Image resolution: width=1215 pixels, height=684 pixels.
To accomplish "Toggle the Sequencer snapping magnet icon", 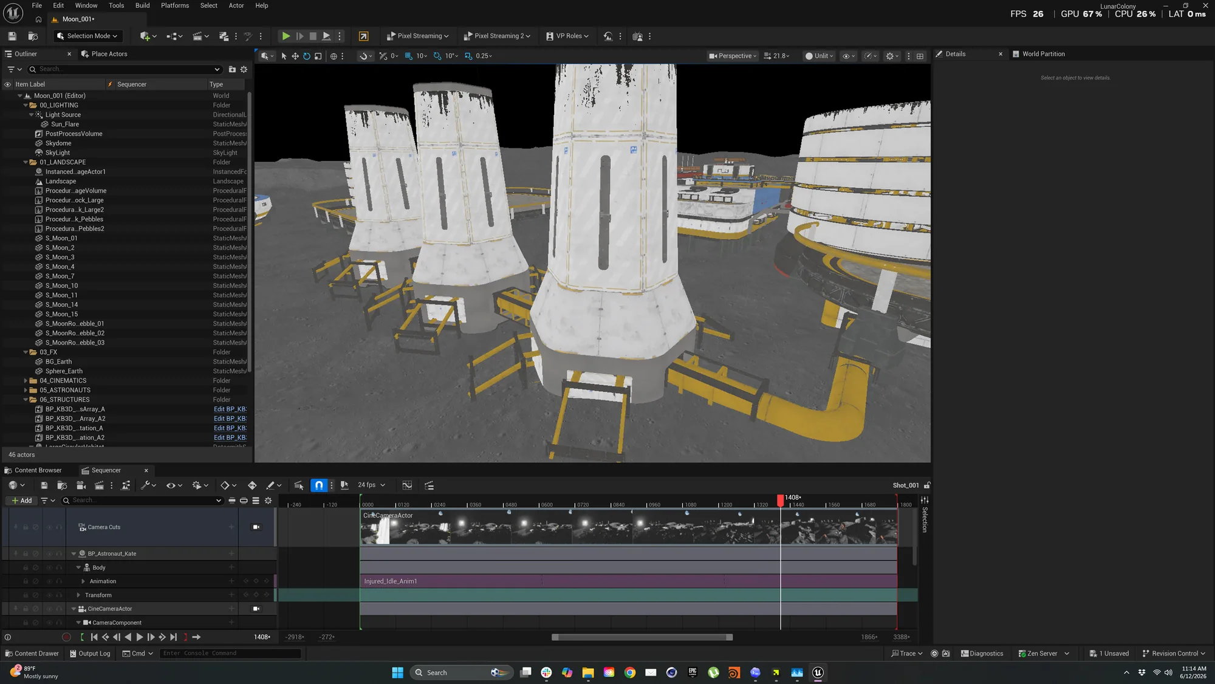I will click(319, 485).
